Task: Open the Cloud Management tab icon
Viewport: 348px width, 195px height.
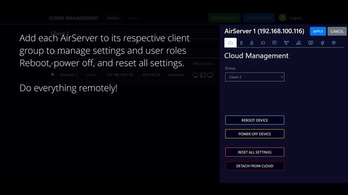Action: [231, 43]
